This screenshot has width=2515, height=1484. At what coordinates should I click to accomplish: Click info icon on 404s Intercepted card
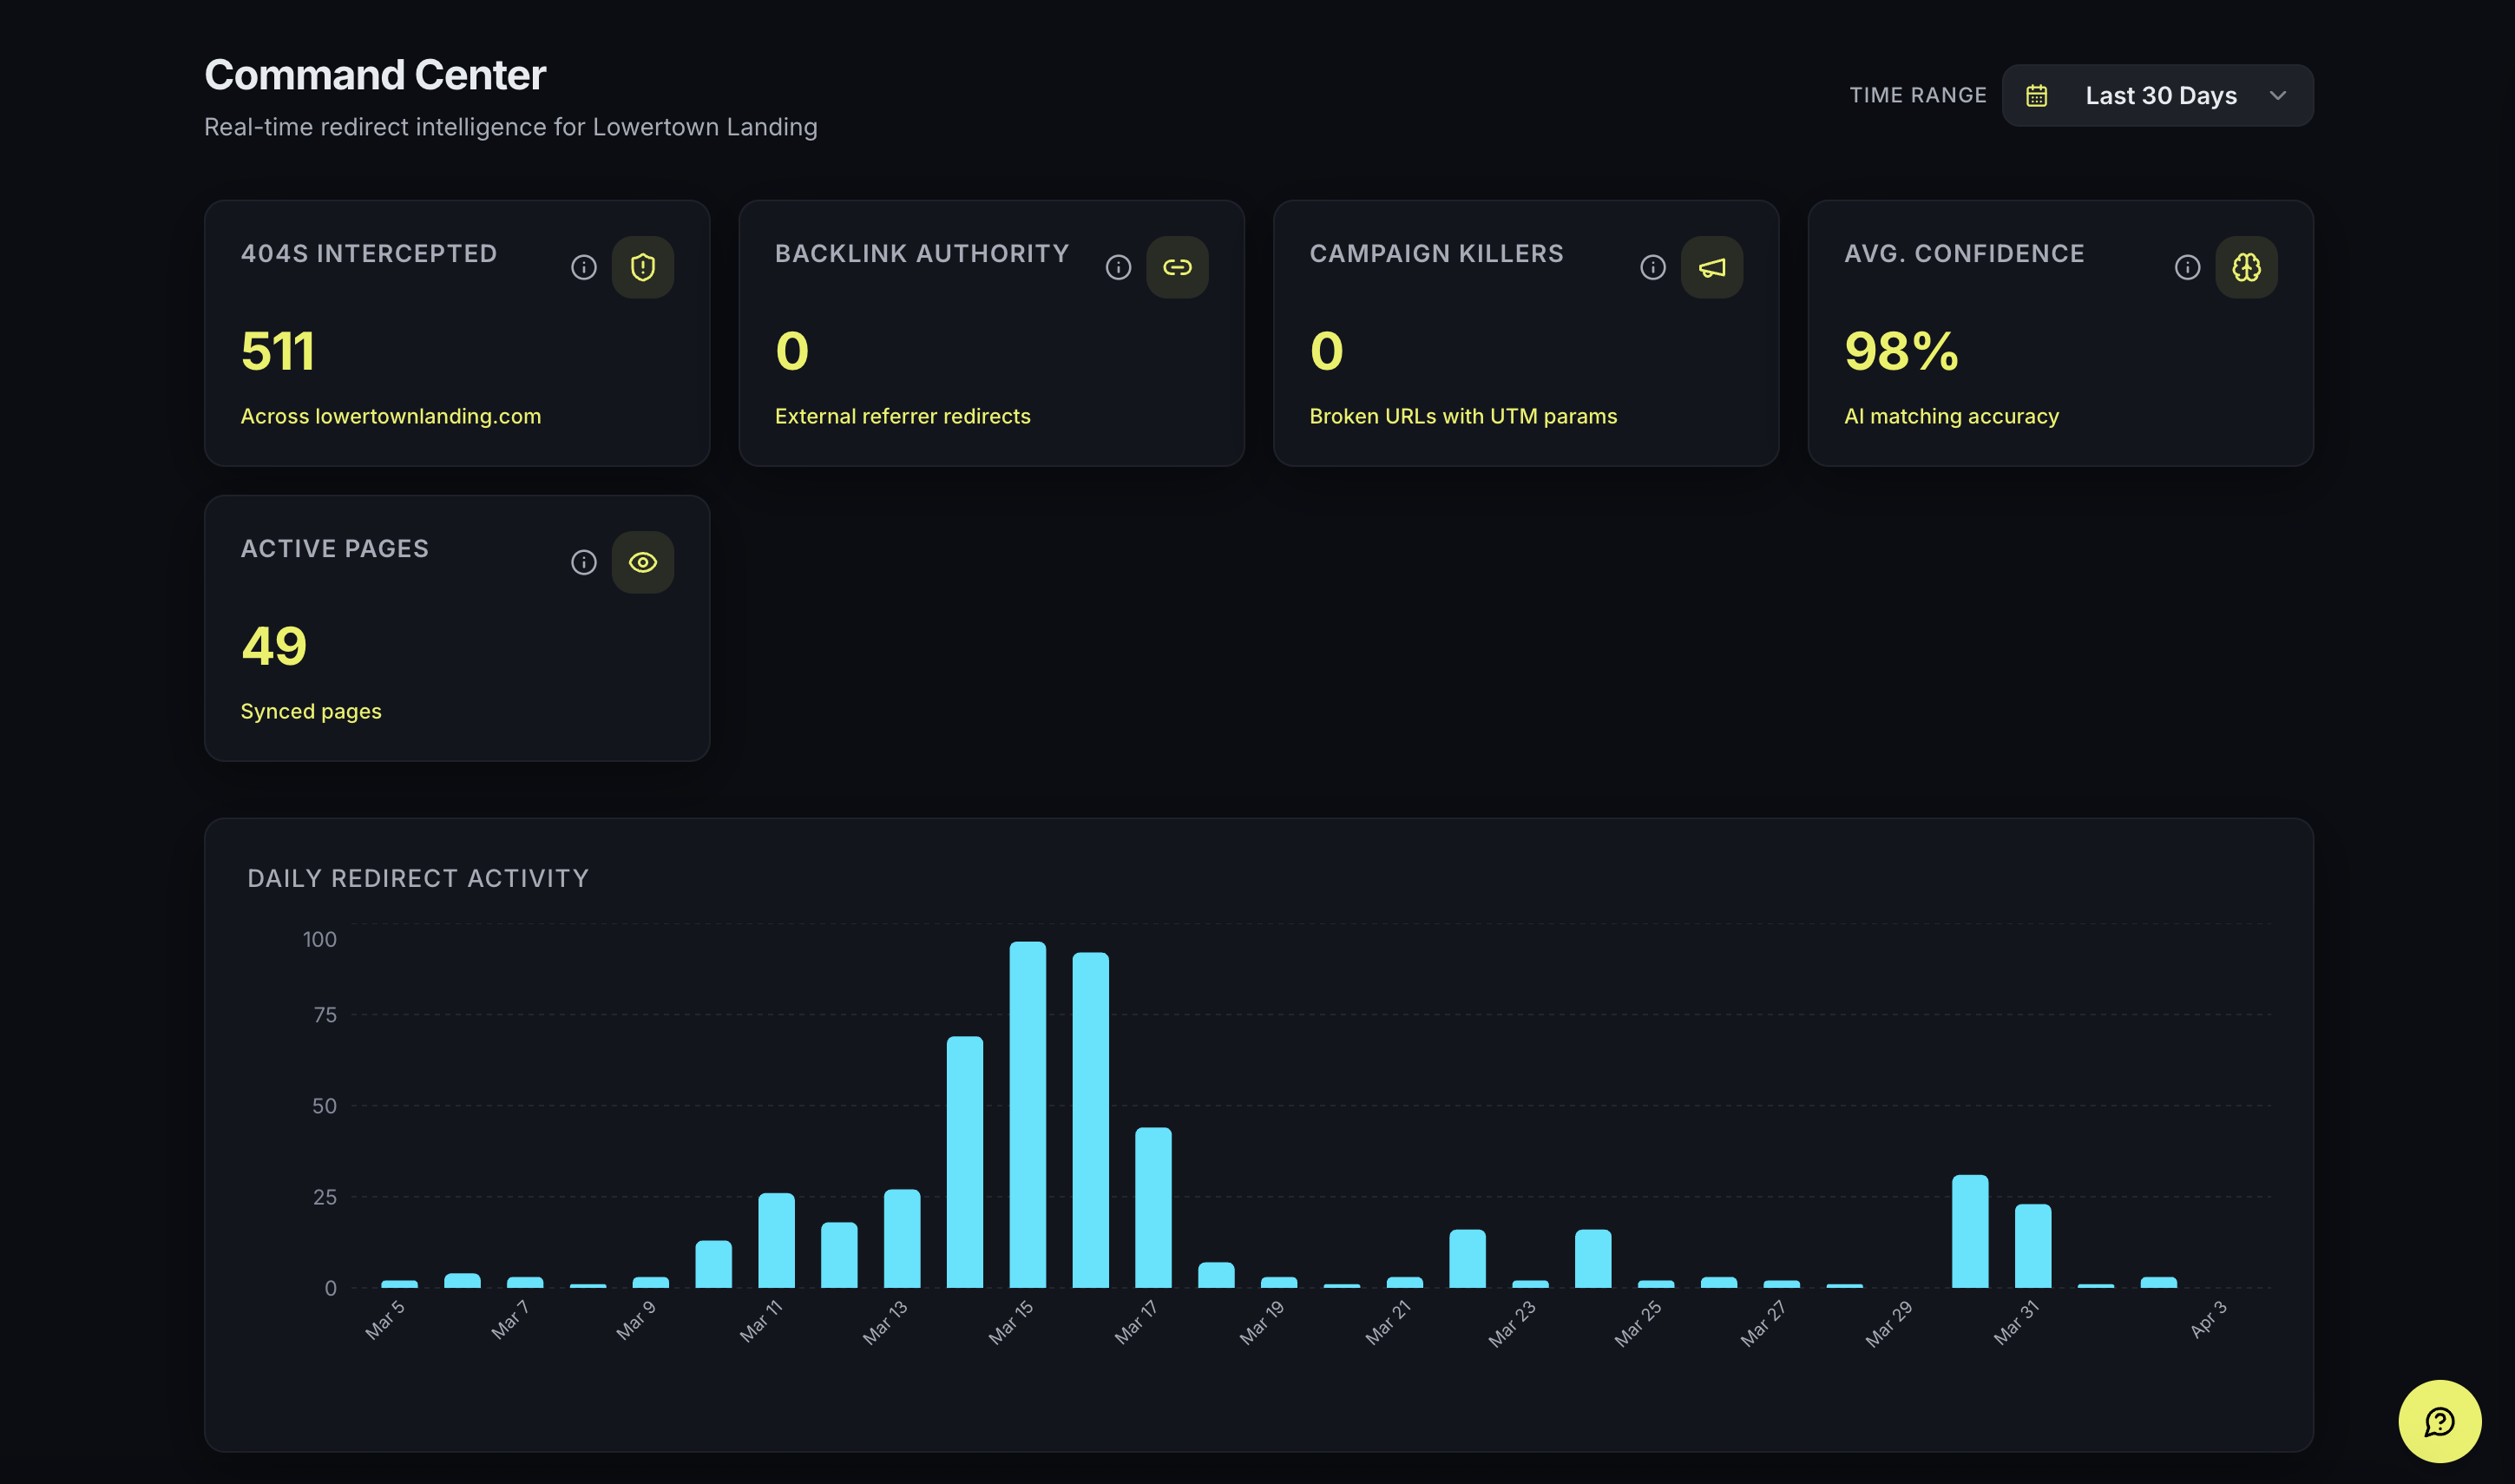point(584,267)
